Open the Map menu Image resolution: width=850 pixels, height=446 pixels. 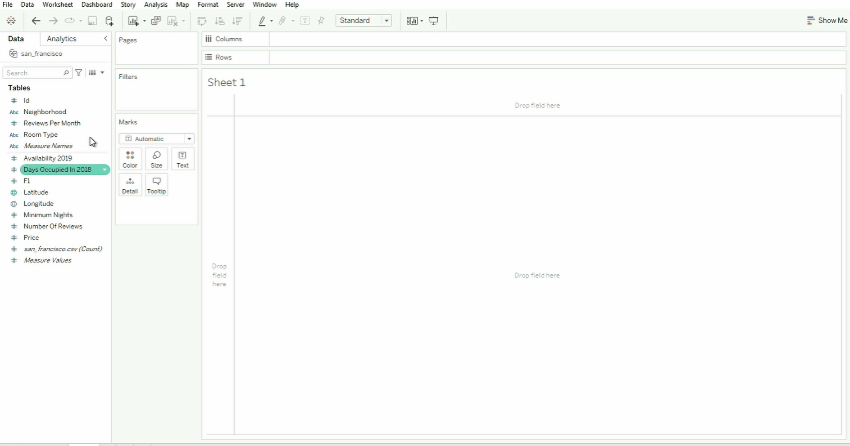tap(182, 4)
